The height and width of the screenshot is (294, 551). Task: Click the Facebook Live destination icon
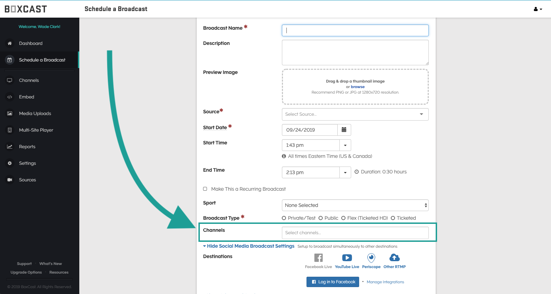[318, 258]
